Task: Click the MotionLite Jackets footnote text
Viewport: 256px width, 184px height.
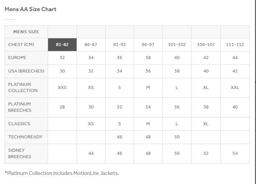Action: (62, 173)
